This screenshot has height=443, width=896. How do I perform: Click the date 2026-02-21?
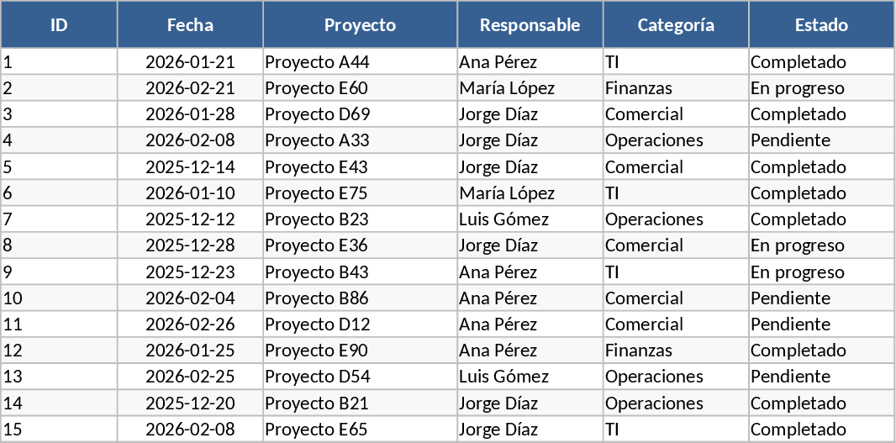pyautogui.click(x=190, y=88)
